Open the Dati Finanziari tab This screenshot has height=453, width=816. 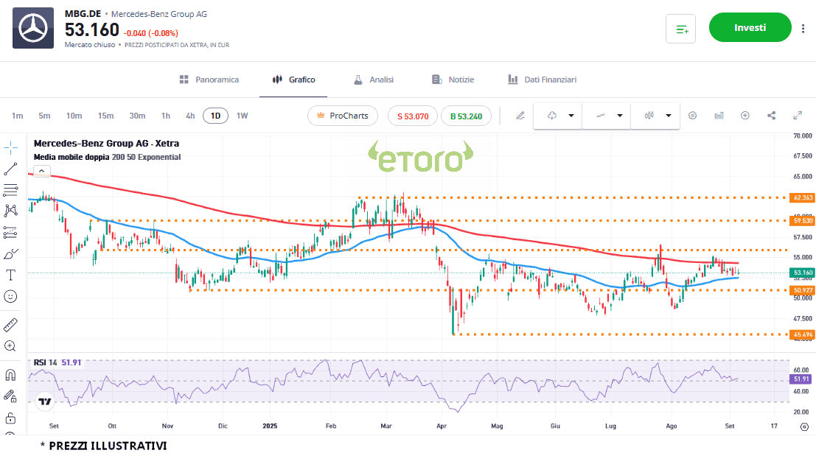pos(542,80)
